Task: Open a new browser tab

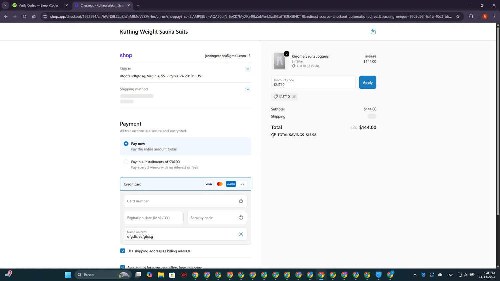Action: (138, 5)
